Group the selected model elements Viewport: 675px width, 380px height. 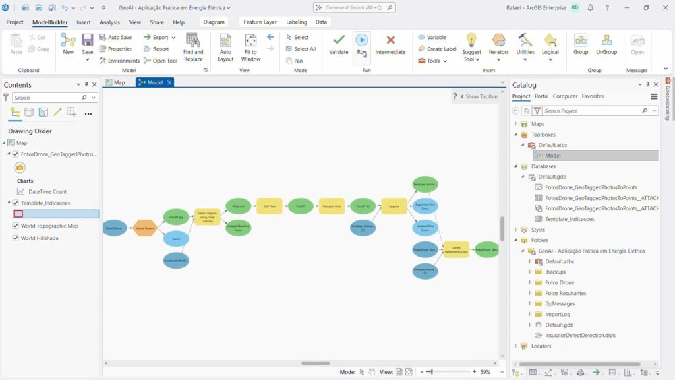580,44
